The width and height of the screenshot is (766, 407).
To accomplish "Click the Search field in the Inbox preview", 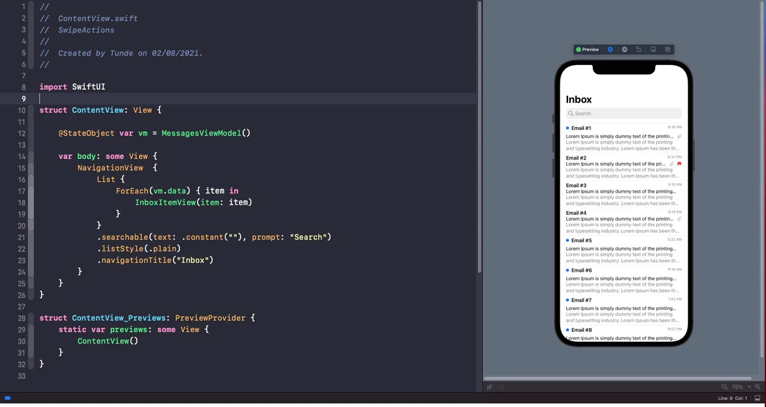I will click(624, 114).
